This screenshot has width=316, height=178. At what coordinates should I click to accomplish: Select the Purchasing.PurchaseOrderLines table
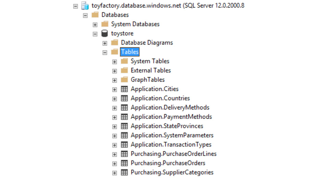coord(174,154)
